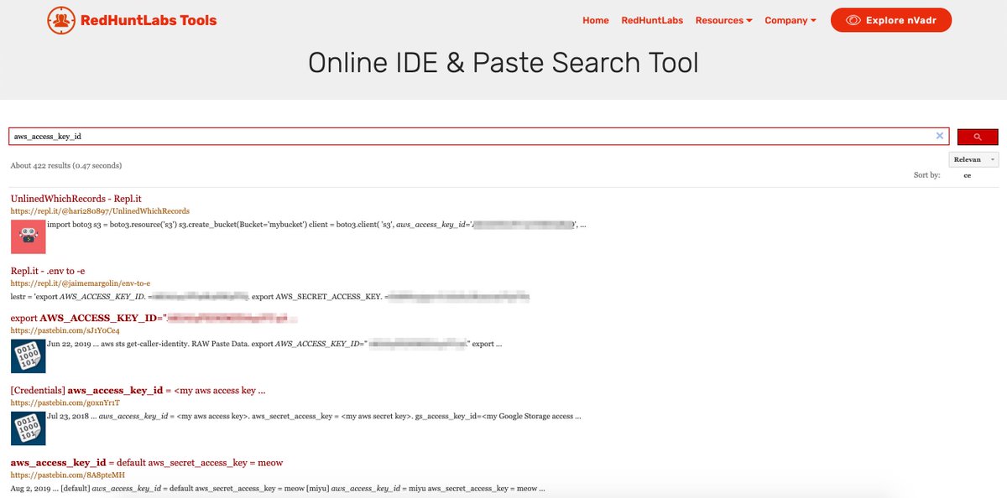
Task: Go to the Home page
Action: click(x=595, y=20)
